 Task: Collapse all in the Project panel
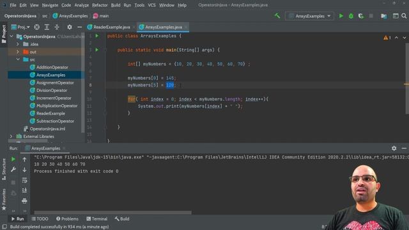coord(57,27)
